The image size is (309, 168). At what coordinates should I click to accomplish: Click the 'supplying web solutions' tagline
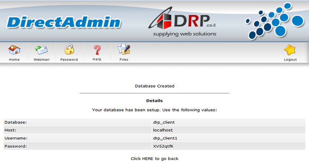click(184, 34)
